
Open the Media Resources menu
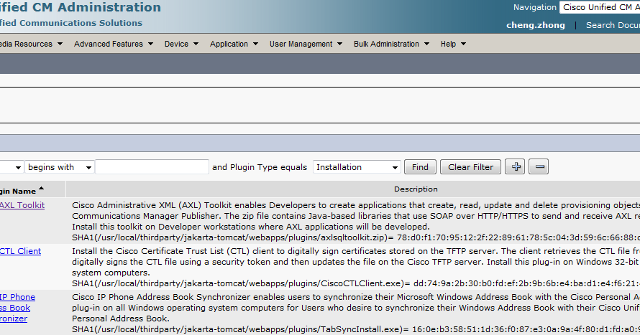click(x=31, y=44)
